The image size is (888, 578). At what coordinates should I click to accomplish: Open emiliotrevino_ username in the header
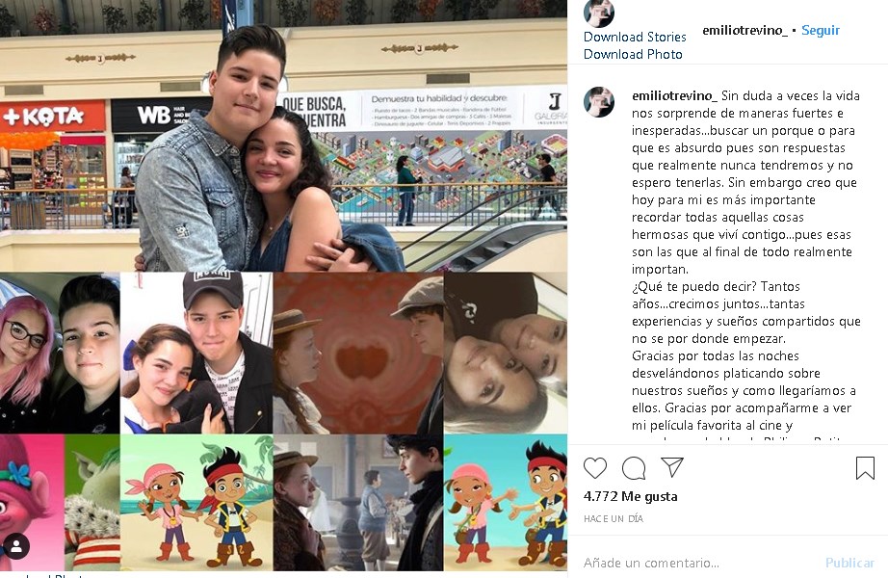(744, 30)
